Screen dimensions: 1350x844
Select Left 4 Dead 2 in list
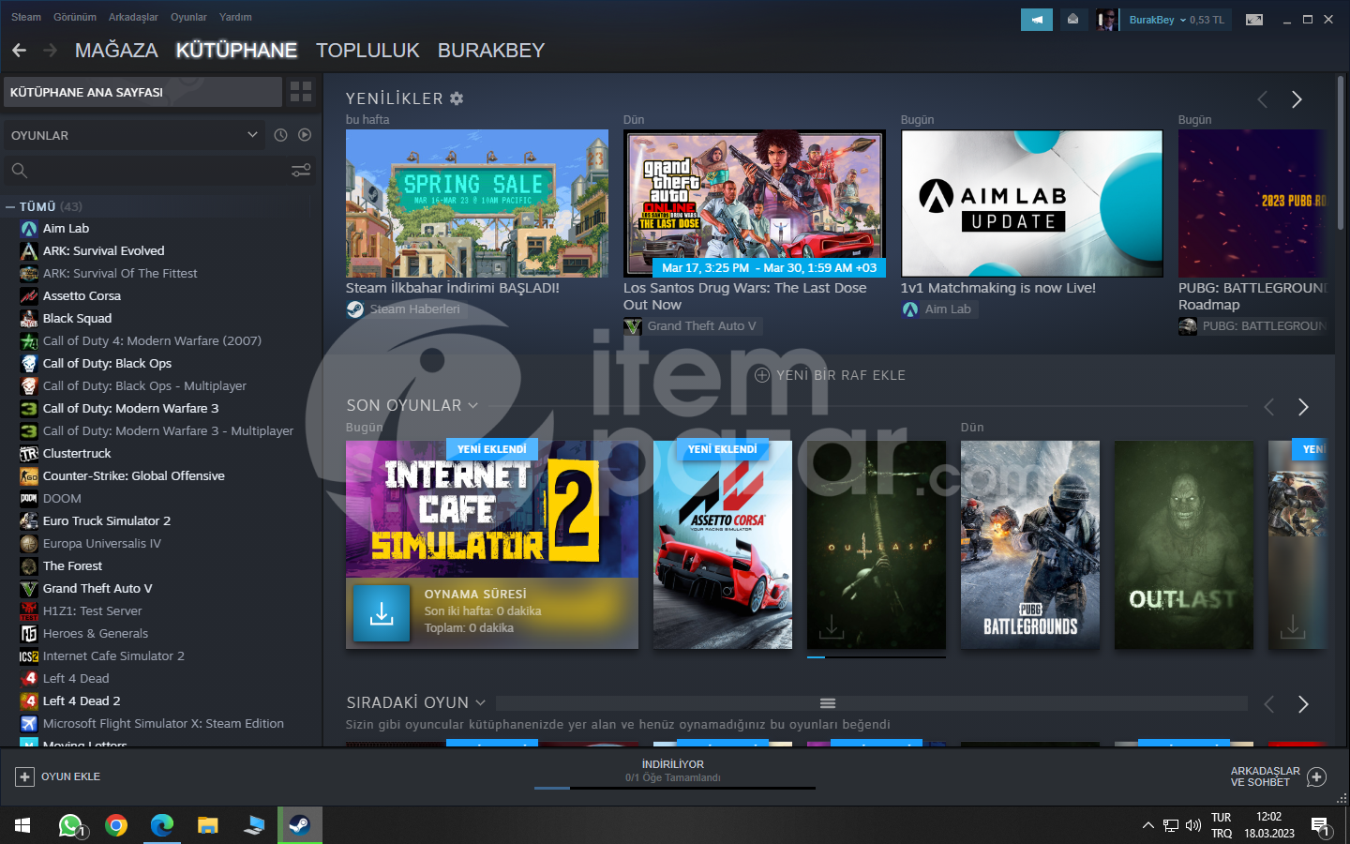(x=82, y=701)
